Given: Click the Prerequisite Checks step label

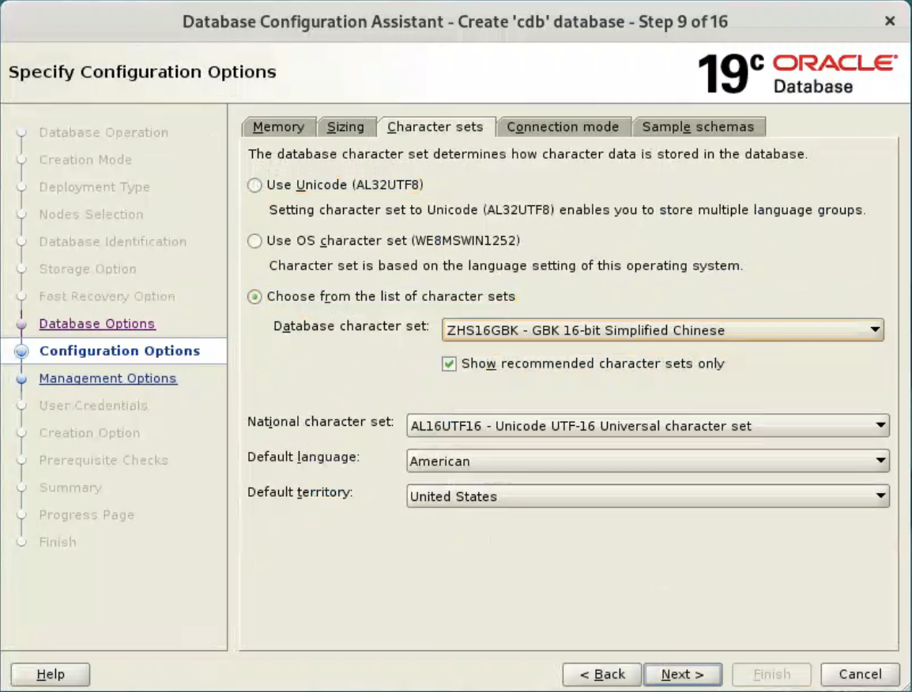Looking at the screenshot, I should coord(104,460).
